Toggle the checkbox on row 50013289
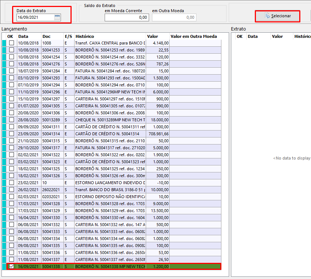 pos(11,120)
